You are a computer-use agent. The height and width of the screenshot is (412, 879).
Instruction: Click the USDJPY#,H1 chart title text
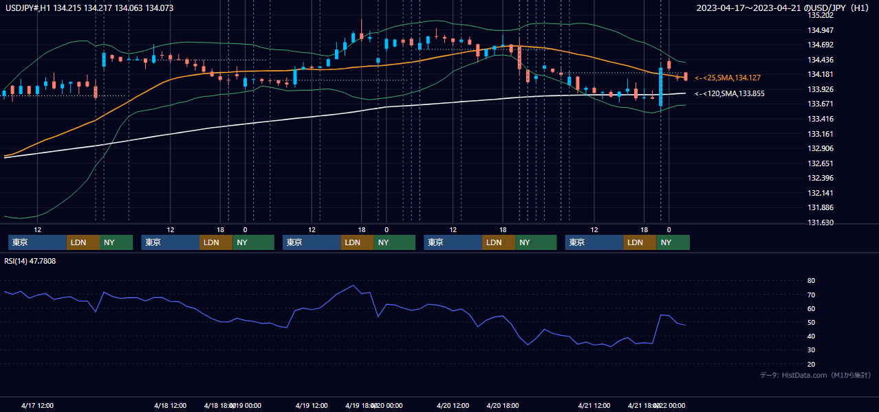pos(89,8)
